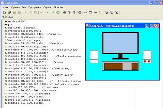Viewport: 163px width, 108px height.
Task: Switch to the Komp.pas tab
Action: click(x=8, y=17)
